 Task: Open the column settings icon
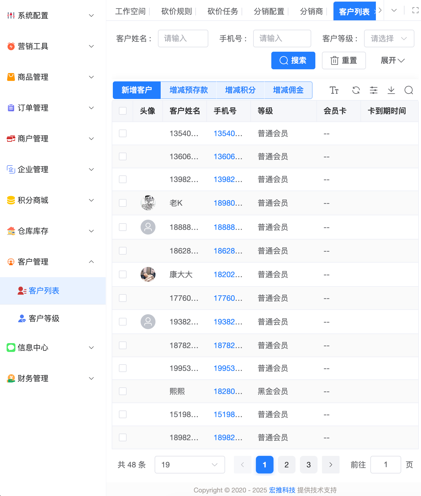[374, 90]
